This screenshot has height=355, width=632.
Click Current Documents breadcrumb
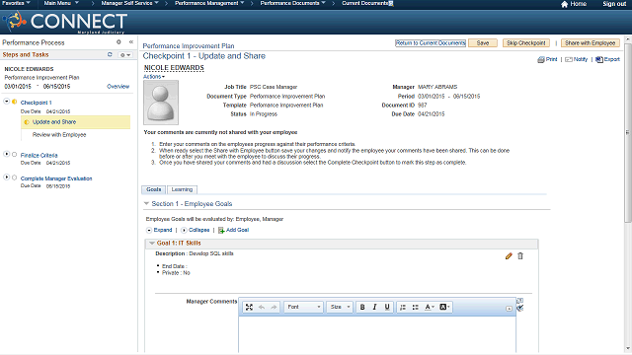[x=365, y=3]
